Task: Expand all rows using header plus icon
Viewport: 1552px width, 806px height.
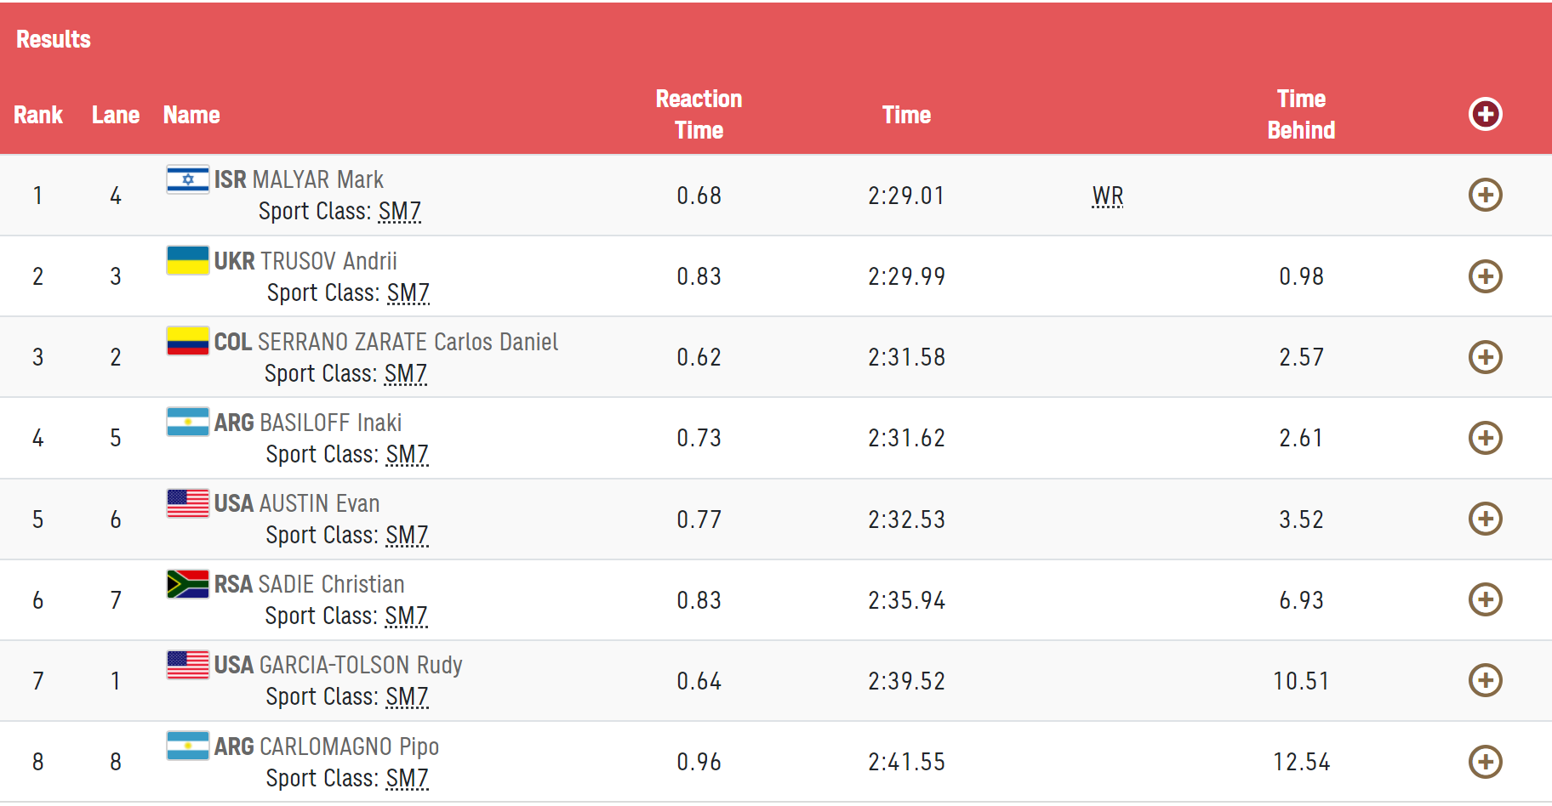Action: click(1485, 114)
